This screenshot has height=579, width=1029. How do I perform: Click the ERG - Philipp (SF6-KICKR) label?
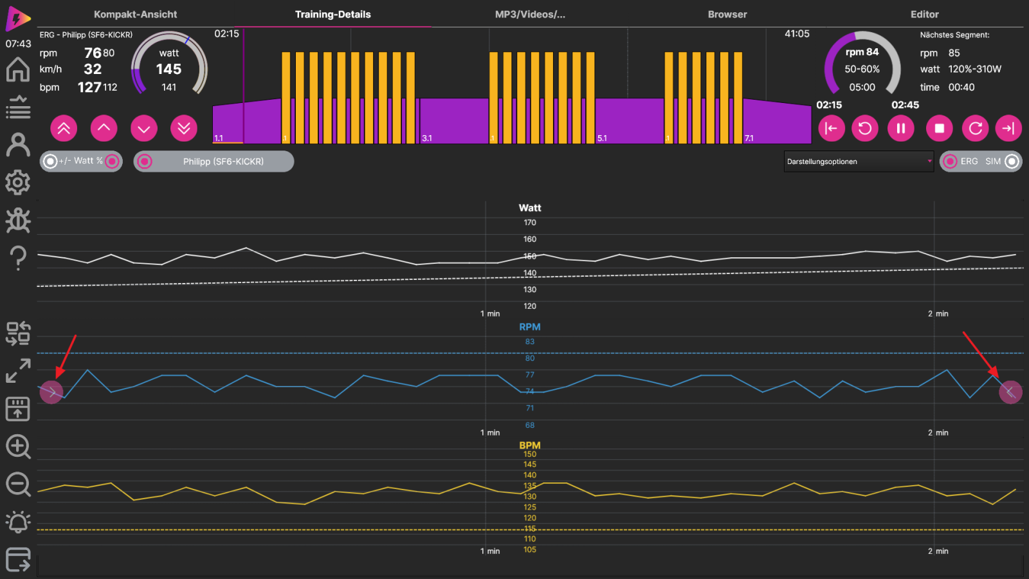(x=86, y=35)
